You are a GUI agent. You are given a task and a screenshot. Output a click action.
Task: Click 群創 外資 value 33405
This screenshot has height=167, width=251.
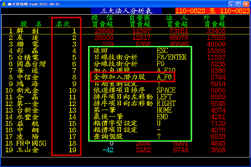216,31
